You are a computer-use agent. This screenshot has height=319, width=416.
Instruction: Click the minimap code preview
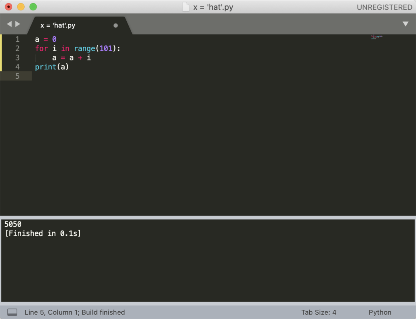pos(377,37)
